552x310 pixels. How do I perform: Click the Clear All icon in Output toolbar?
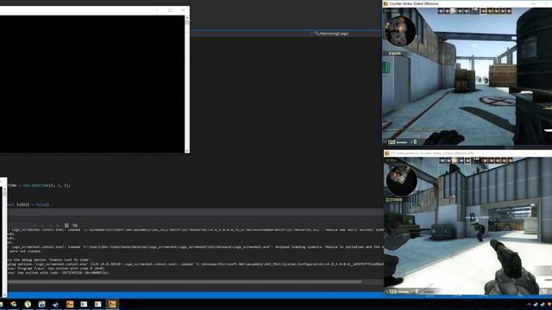pos(66,225)
